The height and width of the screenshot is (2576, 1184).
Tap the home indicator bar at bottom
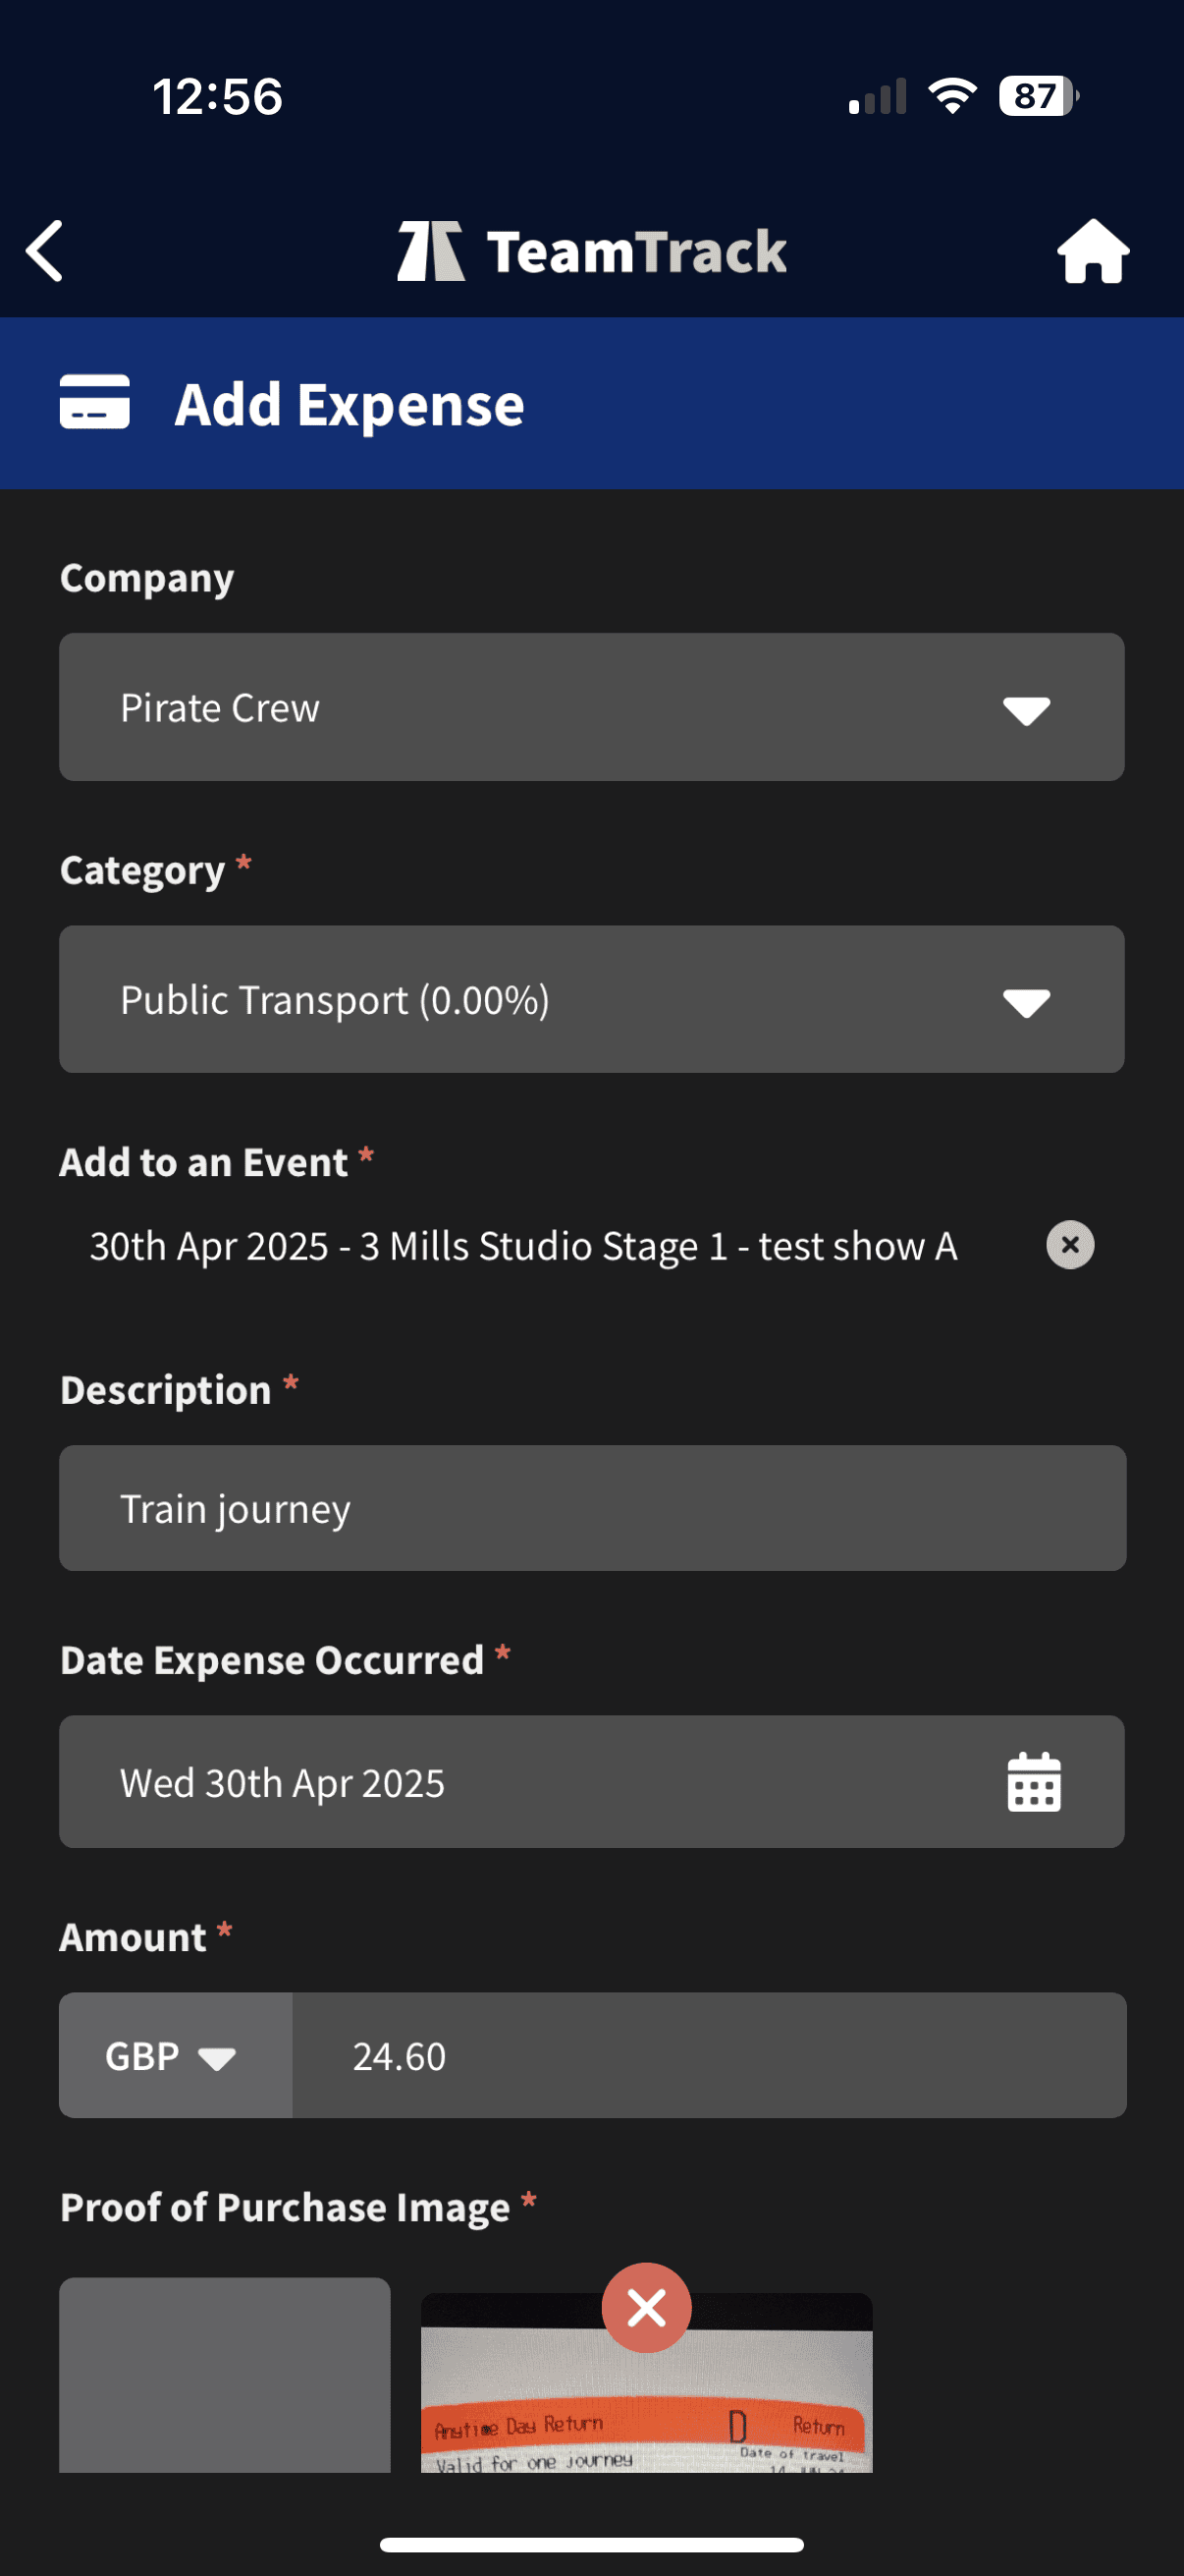tap(591, 2544)
